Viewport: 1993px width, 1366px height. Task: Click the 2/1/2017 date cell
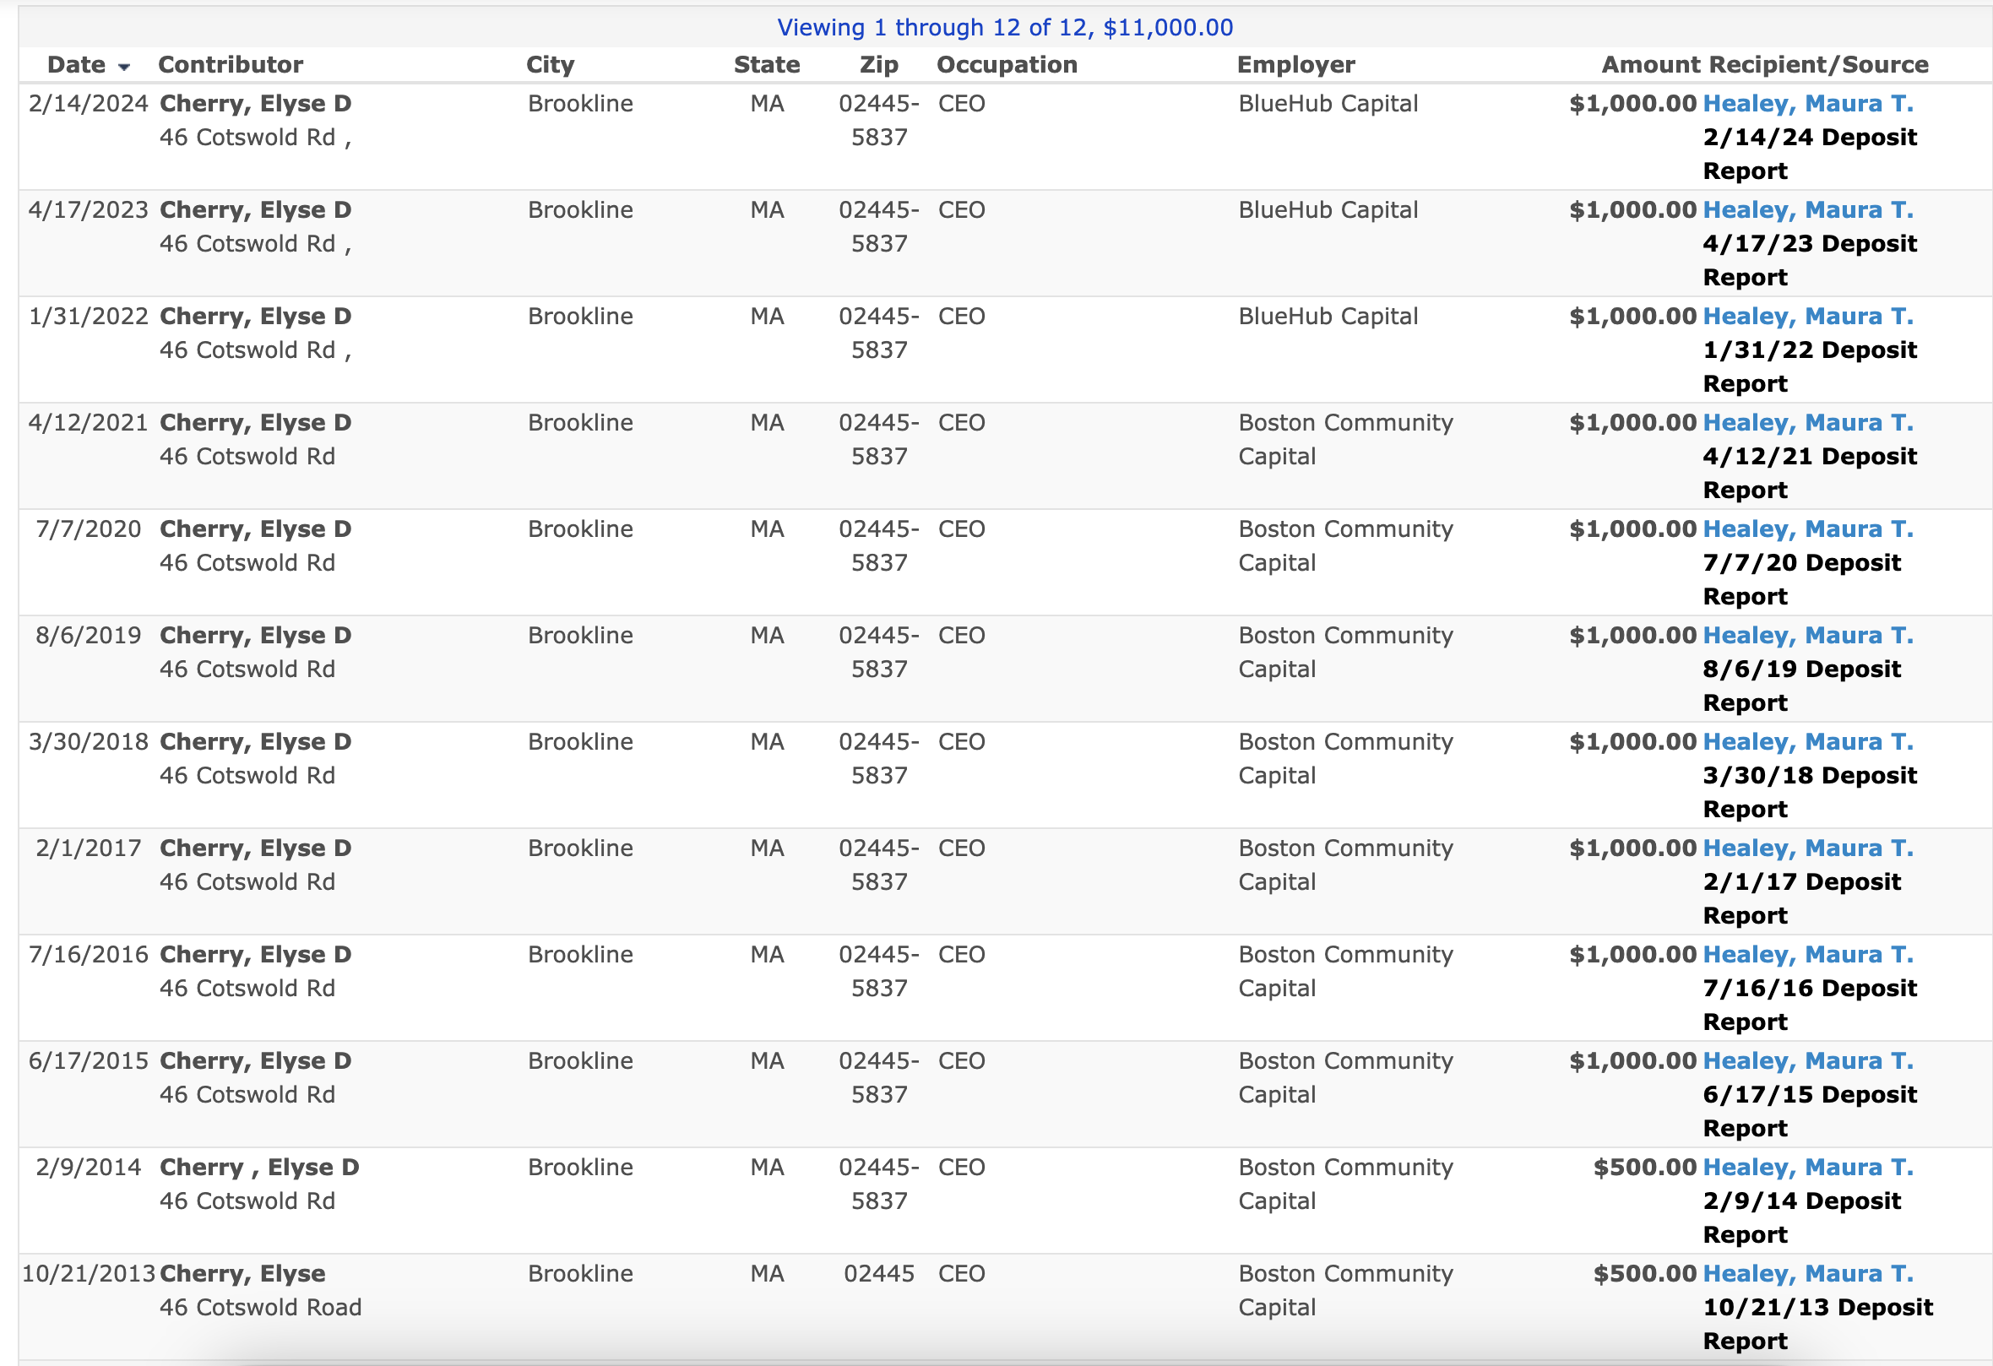tap(89, 848)
